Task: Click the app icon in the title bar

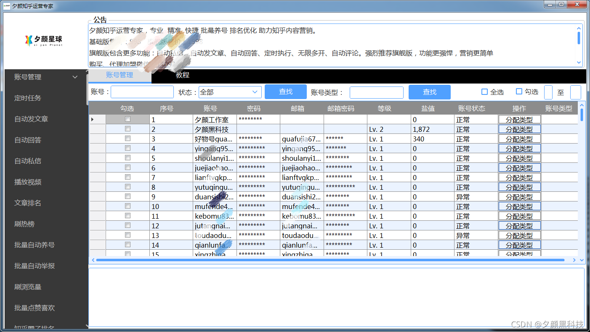Action: pos(6,6)
